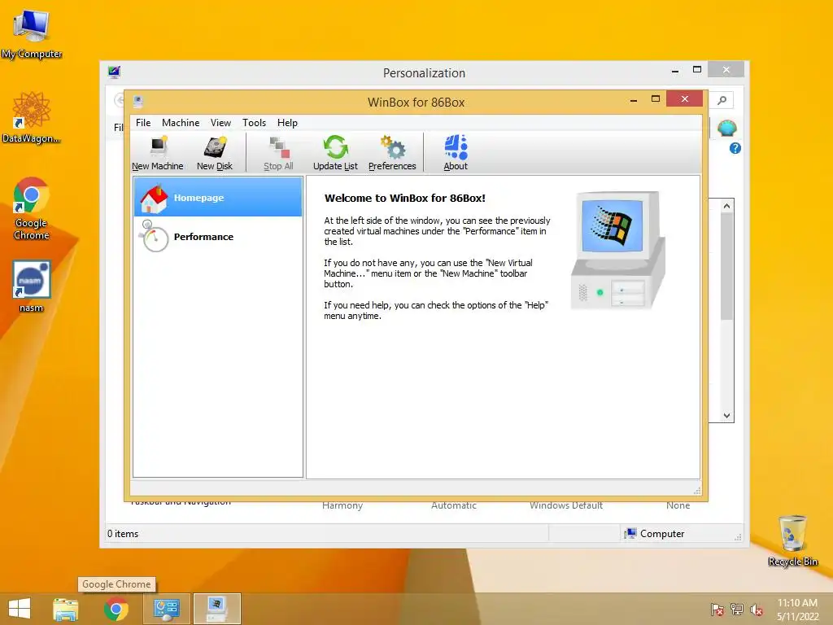Click Personalization vertical scrollbar thumb
Image resolution: width=833 pixels, height=625 pixels.
click(x=726, y=266)
